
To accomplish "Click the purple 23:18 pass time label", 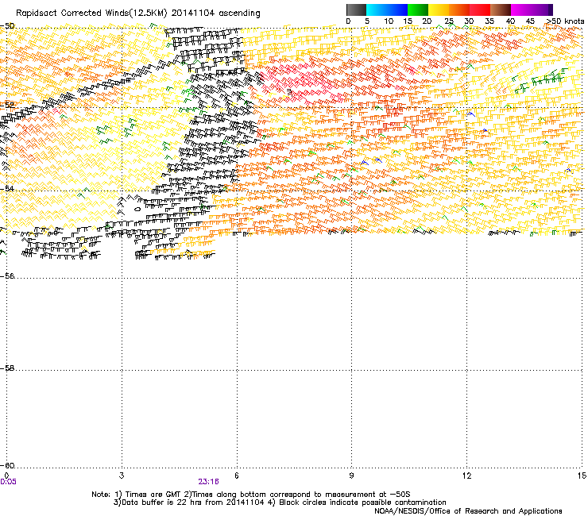I will tap(208, 482).
